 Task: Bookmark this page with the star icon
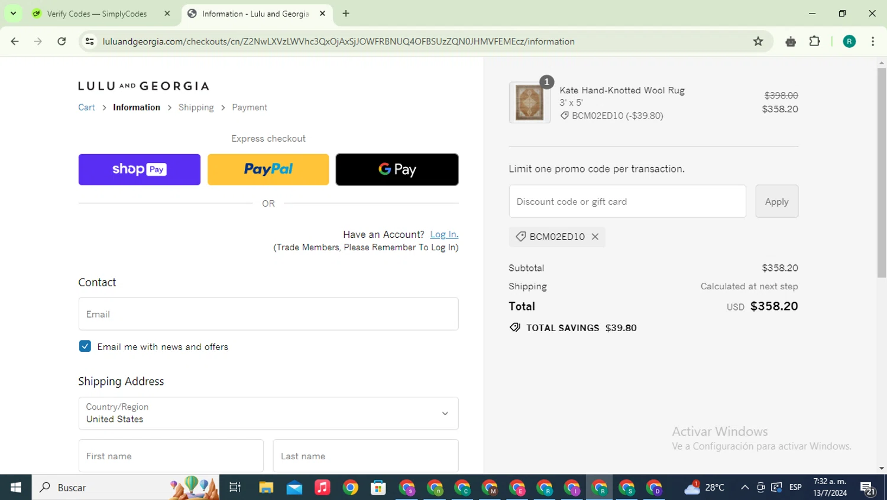(758, 41)
